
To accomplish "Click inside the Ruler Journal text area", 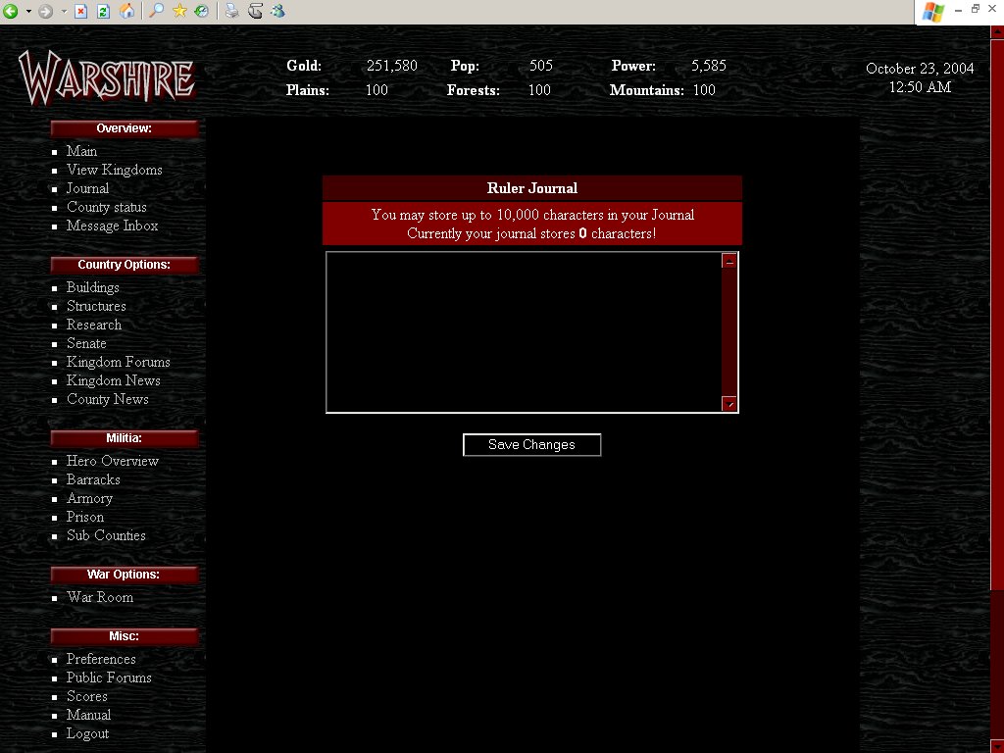I will coord(524,332).
